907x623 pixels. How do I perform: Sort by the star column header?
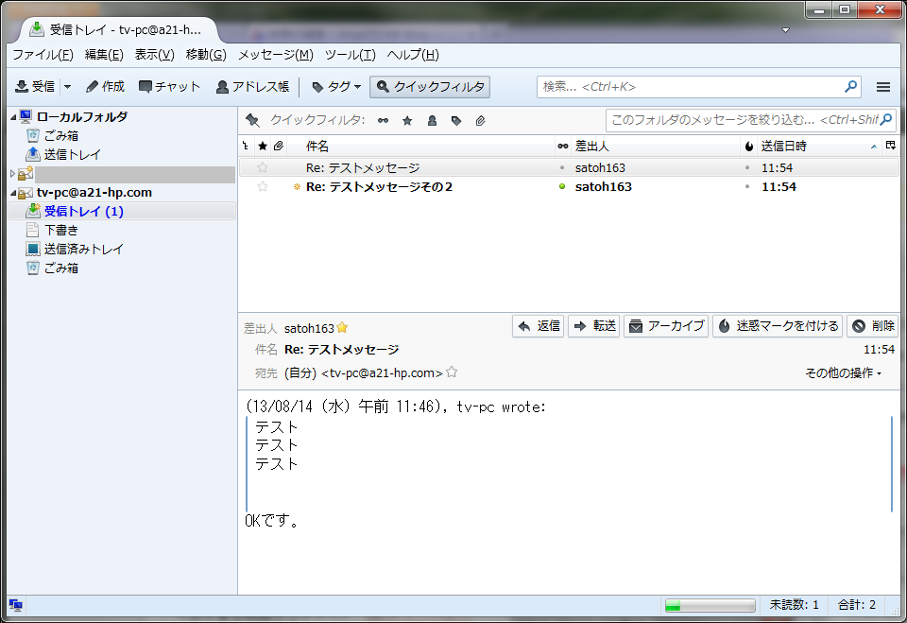tap(263, 147)
